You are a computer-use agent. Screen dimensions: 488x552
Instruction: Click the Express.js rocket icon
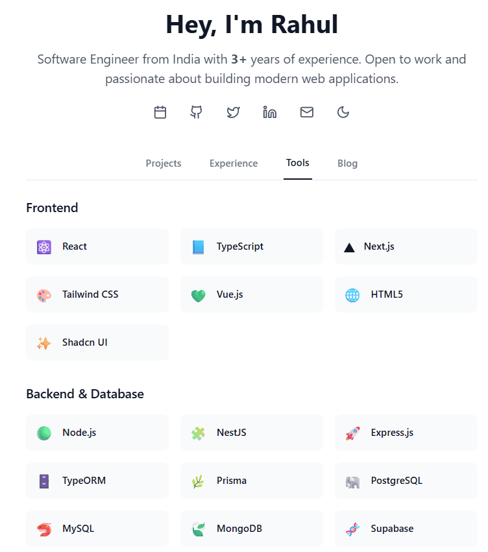352,433
